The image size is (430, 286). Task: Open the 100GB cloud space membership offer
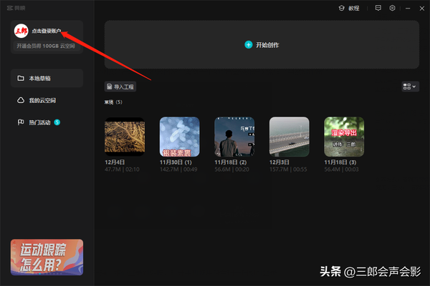(46, 46)
